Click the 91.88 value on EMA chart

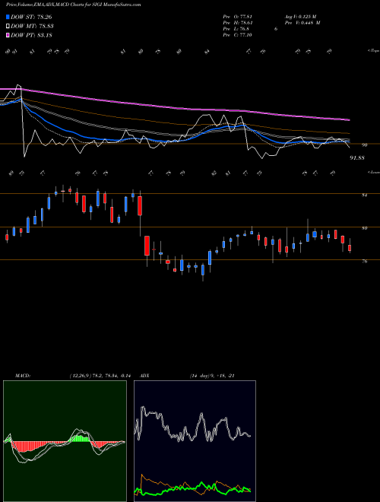[357, 158]
